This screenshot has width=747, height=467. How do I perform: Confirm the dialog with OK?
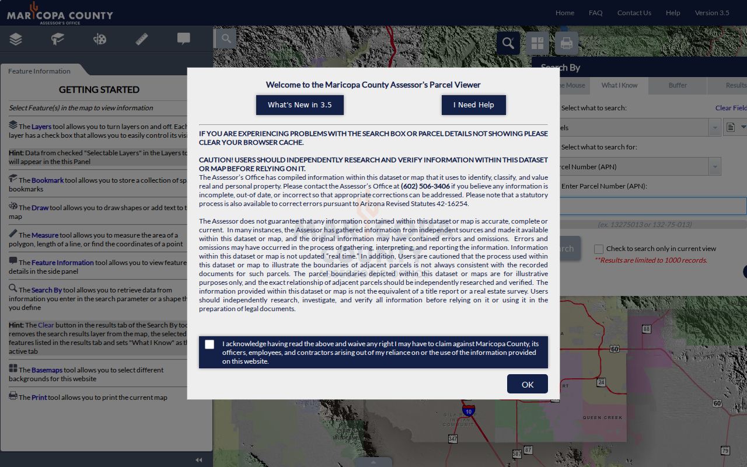coord(528,384)
